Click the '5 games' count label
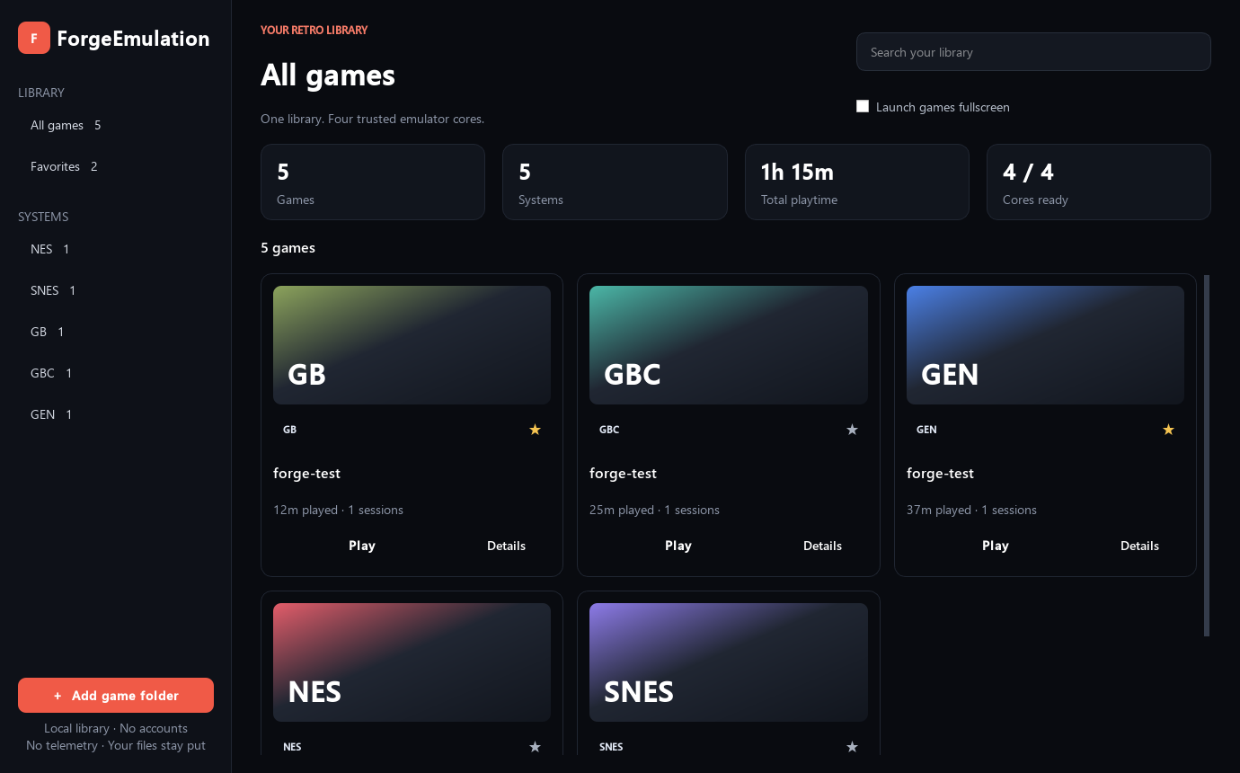Viewport: 1240px width, 773px height. pyautogui.click(x=288, y=248)
